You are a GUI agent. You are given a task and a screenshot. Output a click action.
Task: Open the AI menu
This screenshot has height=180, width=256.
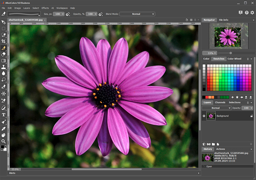(53, 8)
